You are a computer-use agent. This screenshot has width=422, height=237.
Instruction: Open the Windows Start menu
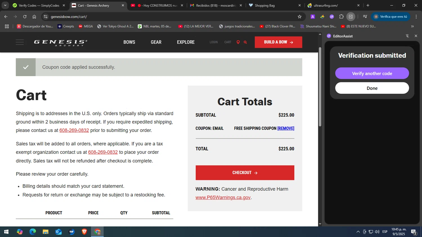pos(6,232)
